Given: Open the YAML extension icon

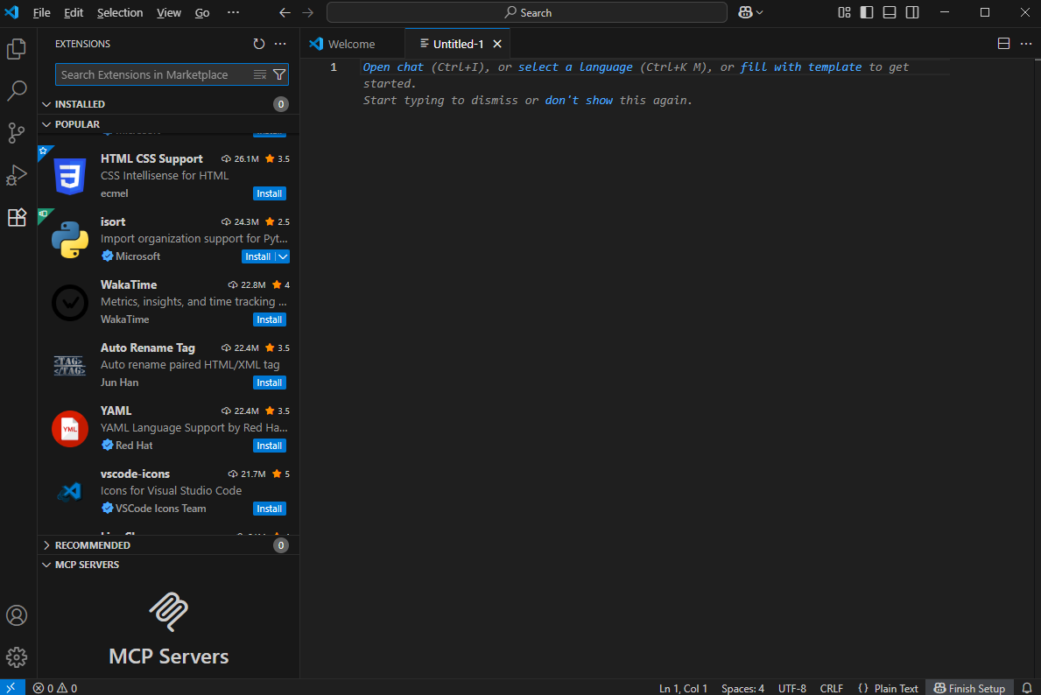Looking at the screenshot, I should tap(70, 428).
